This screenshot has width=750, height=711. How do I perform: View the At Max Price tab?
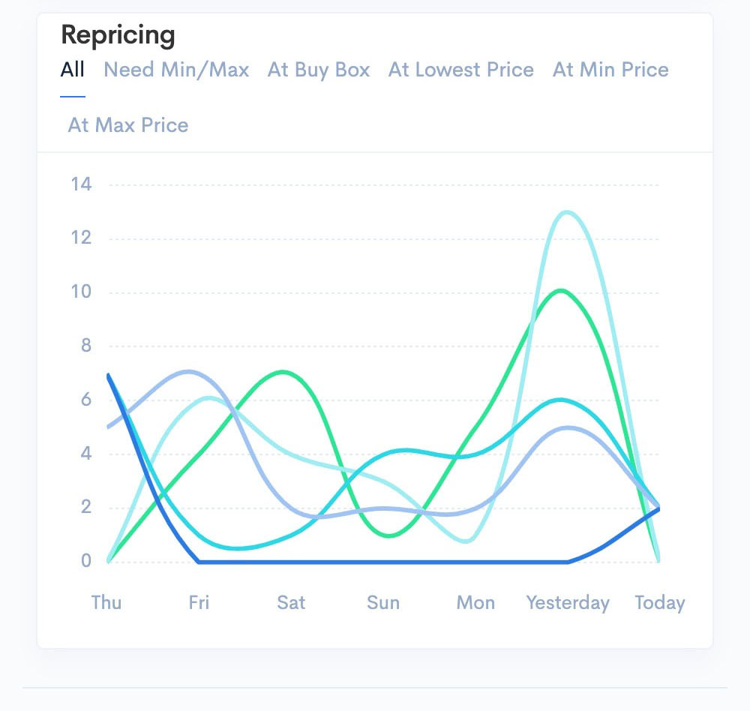tap(128, 124)
